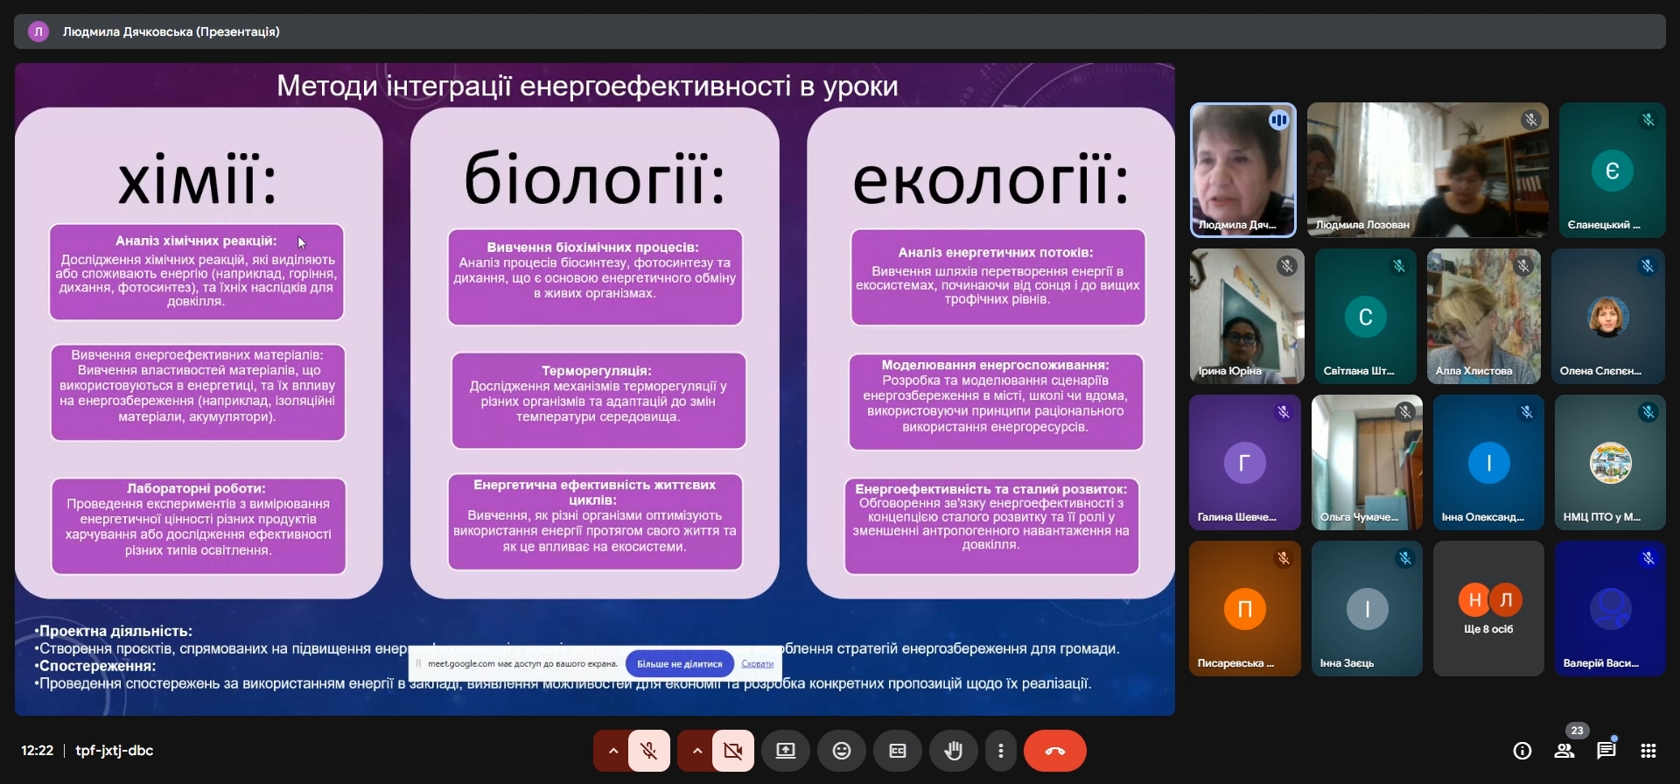Image resolution: width=1680 pixels, height=784 pixels.
Task: Toggle closed captions on
Action: [898, 751]
